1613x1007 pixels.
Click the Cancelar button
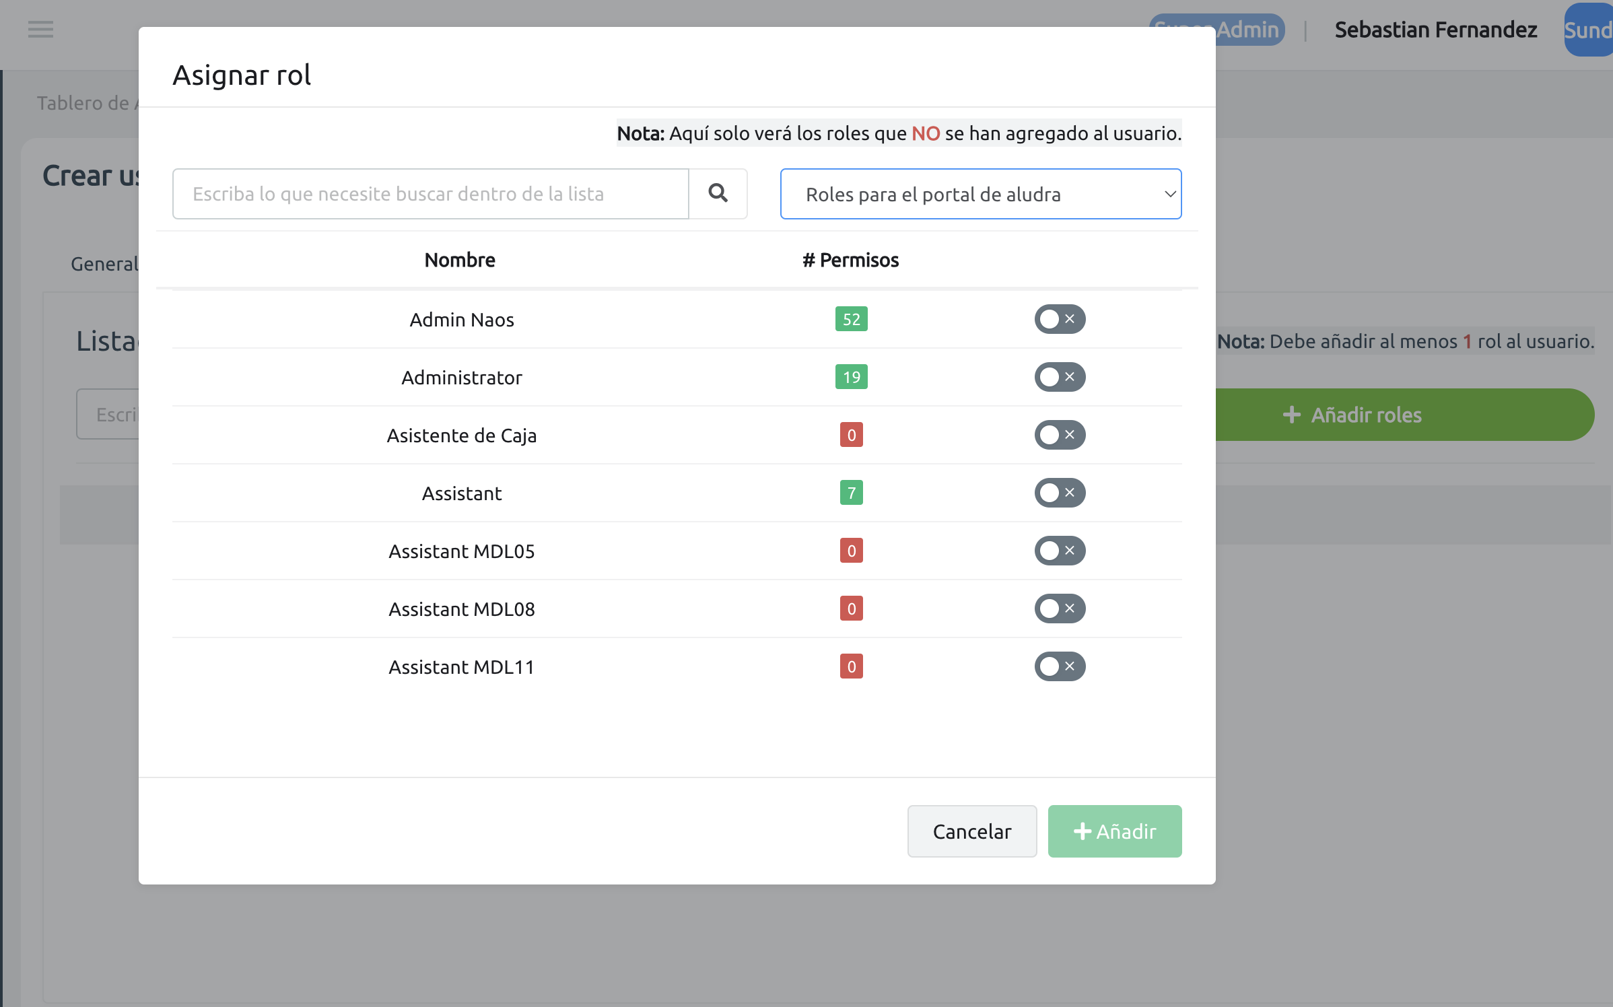click(972, 831)
